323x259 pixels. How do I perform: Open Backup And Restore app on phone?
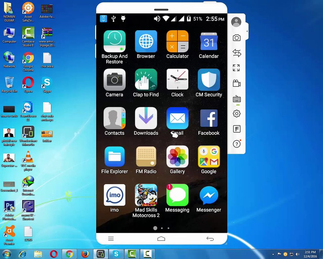(114, 41)
